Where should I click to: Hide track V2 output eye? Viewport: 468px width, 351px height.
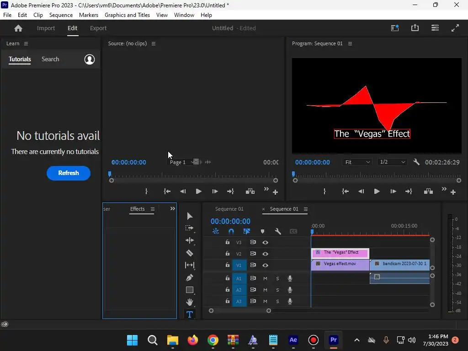pyautogui.click(x=265, y=254)
